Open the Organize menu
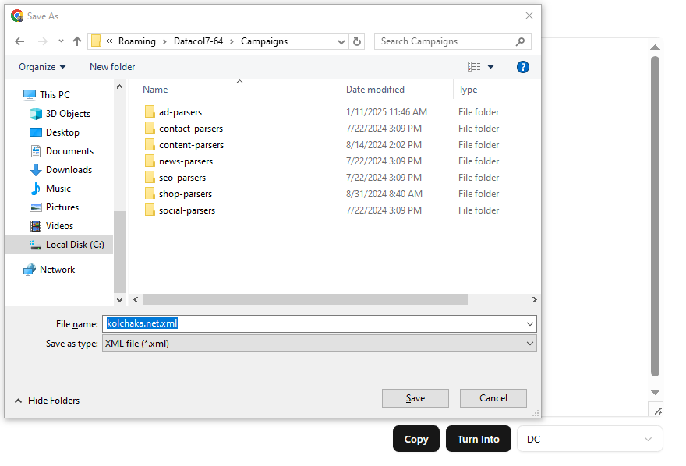This screenshot has width=686, height=466. tap(42, 67)
